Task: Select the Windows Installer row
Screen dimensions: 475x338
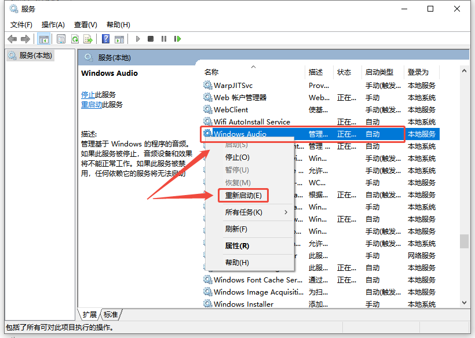Action: (x=321, y=304)
